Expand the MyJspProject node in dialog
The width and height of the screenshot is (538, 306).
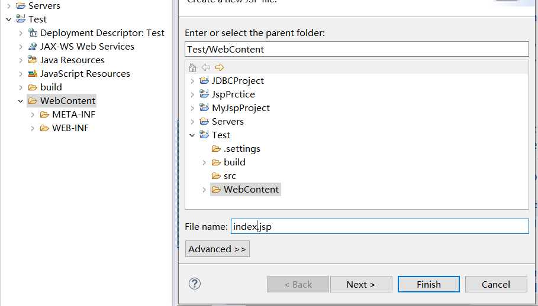pyautogui.click(x=192, y=108)
